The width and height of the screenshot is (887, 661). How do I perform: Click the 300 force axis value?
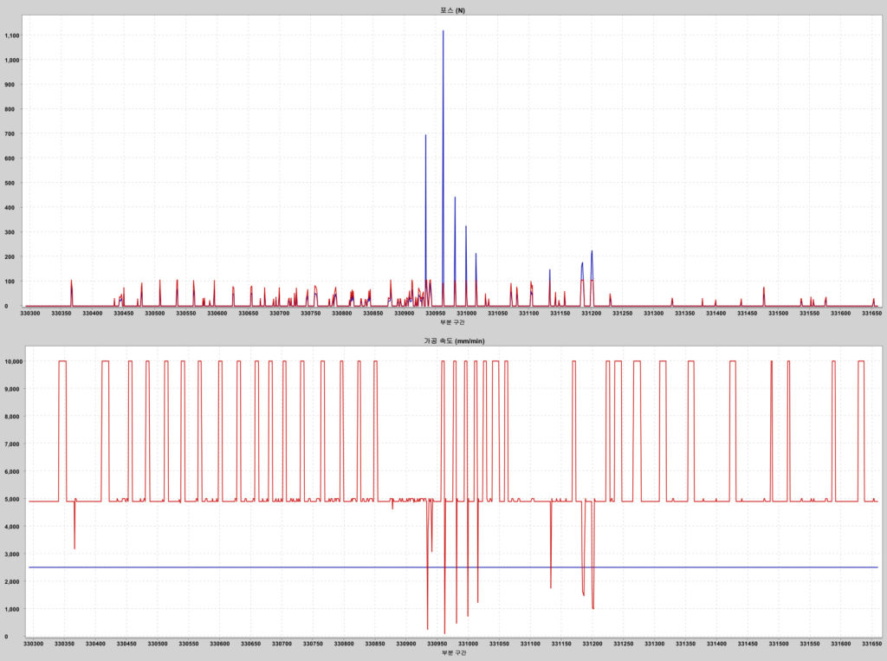coord(9,232)
